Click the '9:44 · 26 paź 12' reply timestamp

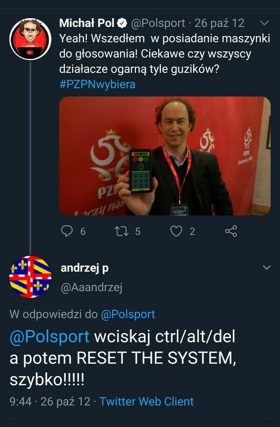click(x=50, y=401)
